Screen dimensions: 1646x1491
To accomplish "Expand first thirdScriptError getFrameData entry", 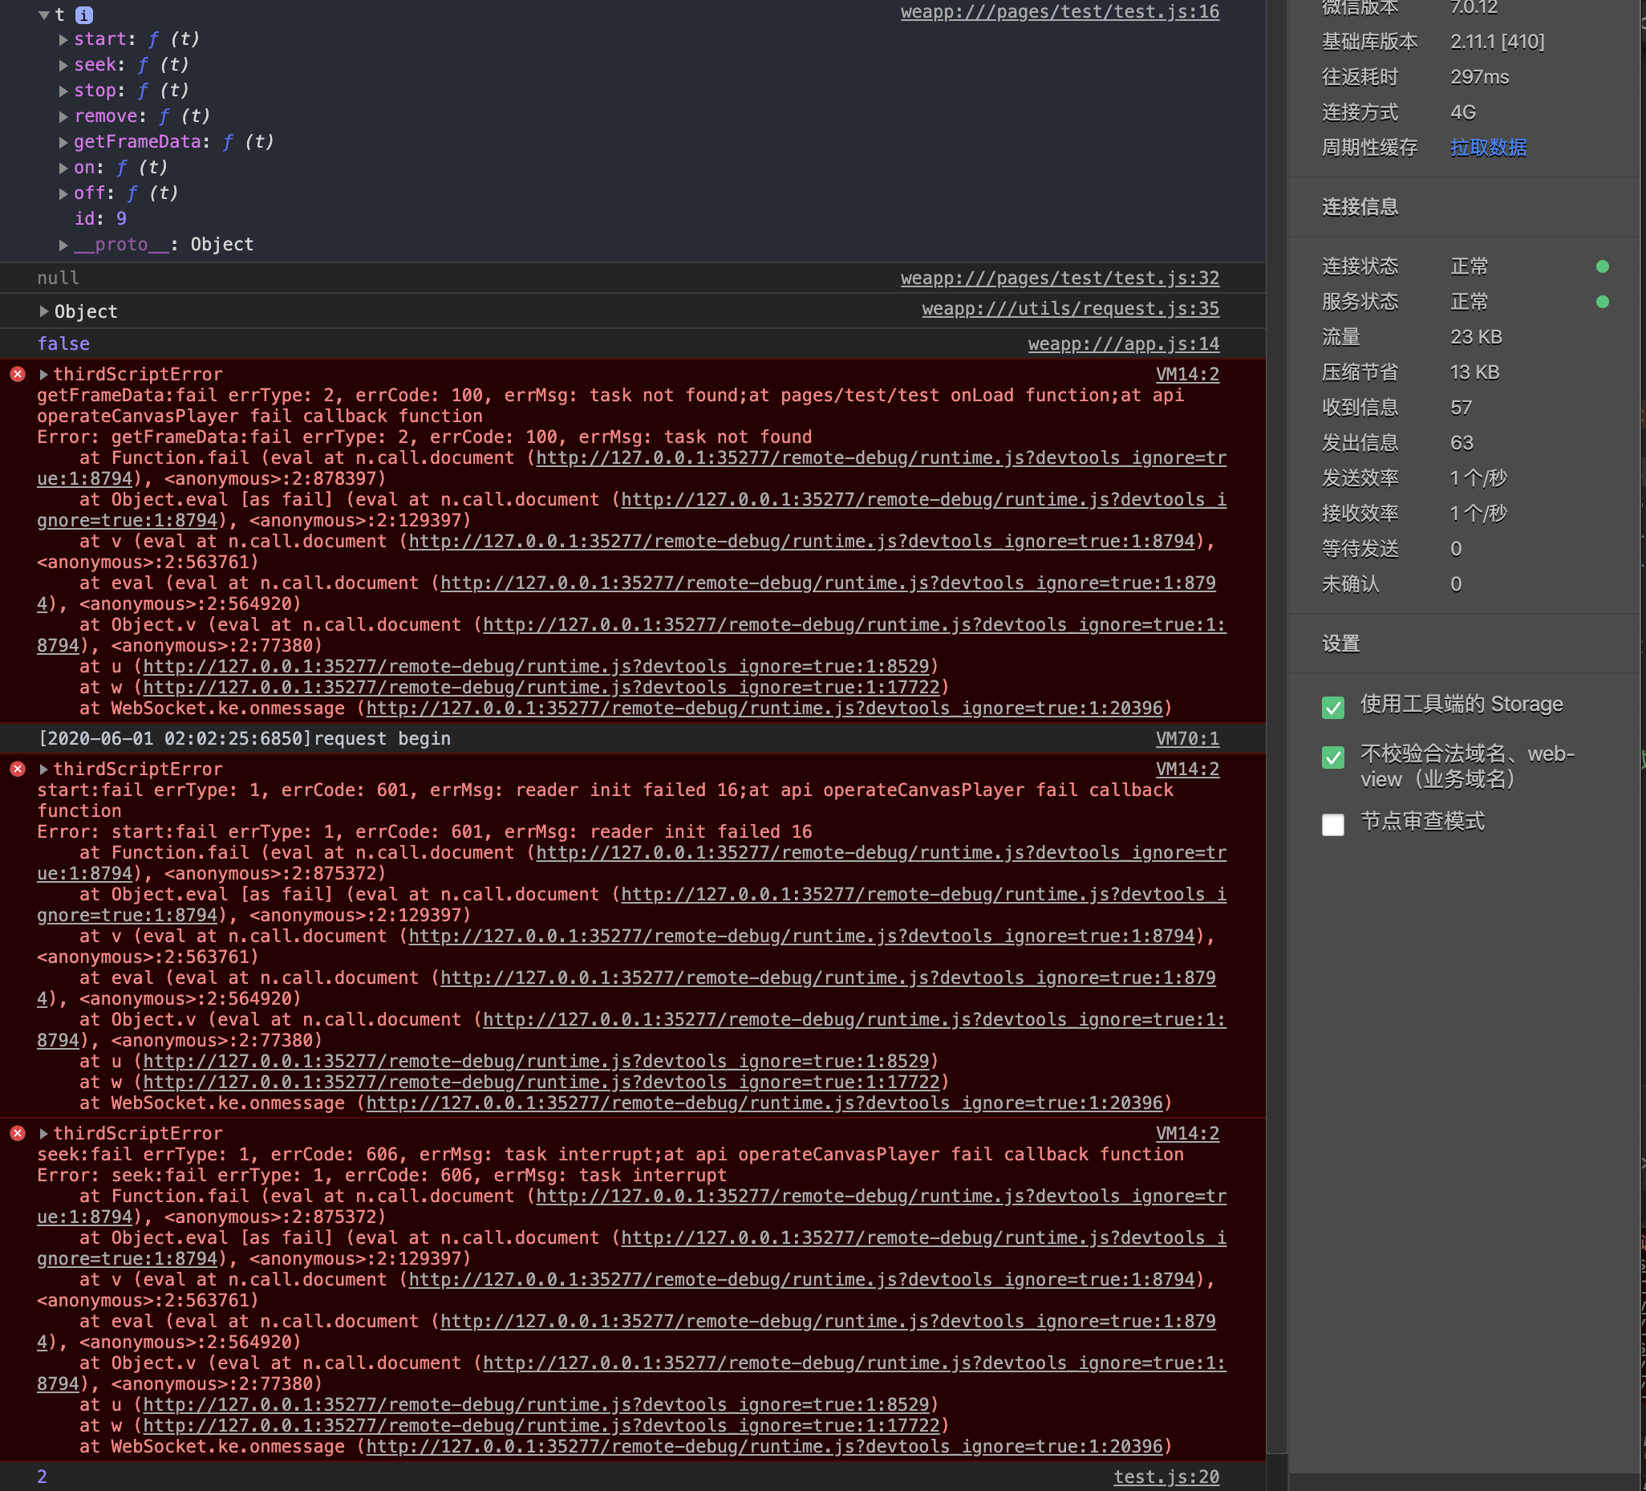I will (x=44, y=374).
